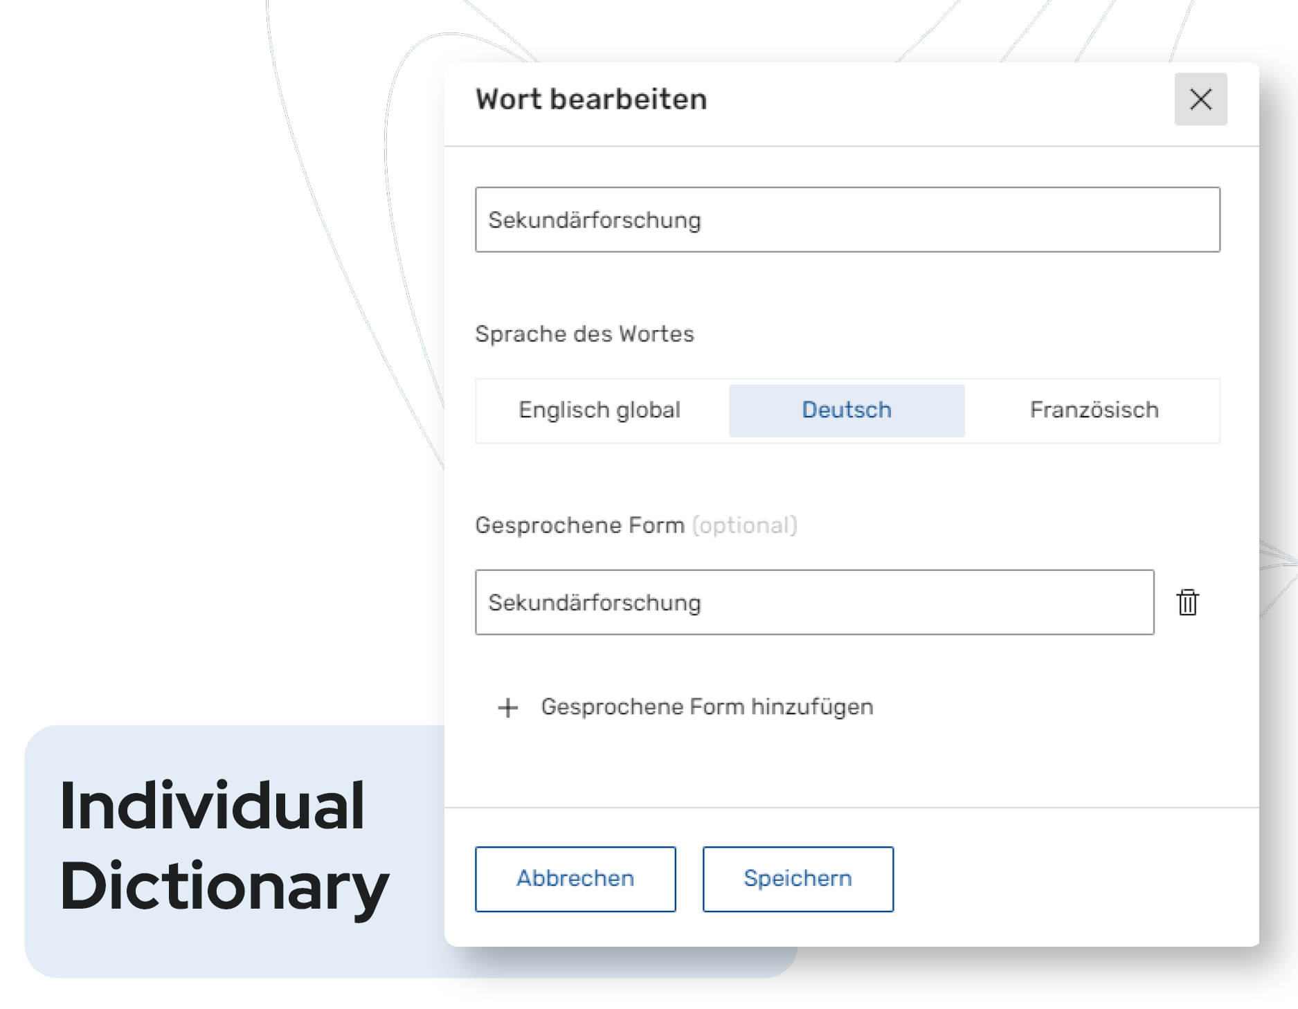Save changes with the Speichern button

797,878
